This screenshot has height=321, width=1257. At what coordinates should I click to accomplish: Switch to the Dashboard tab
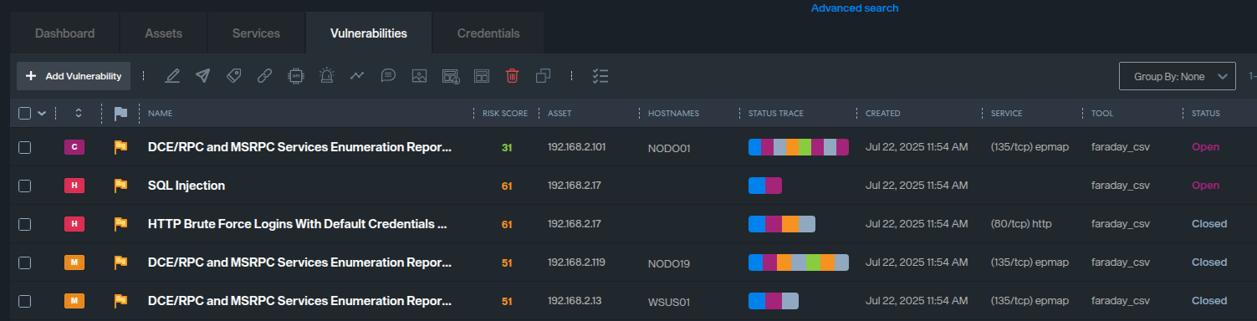coord(64,33)
